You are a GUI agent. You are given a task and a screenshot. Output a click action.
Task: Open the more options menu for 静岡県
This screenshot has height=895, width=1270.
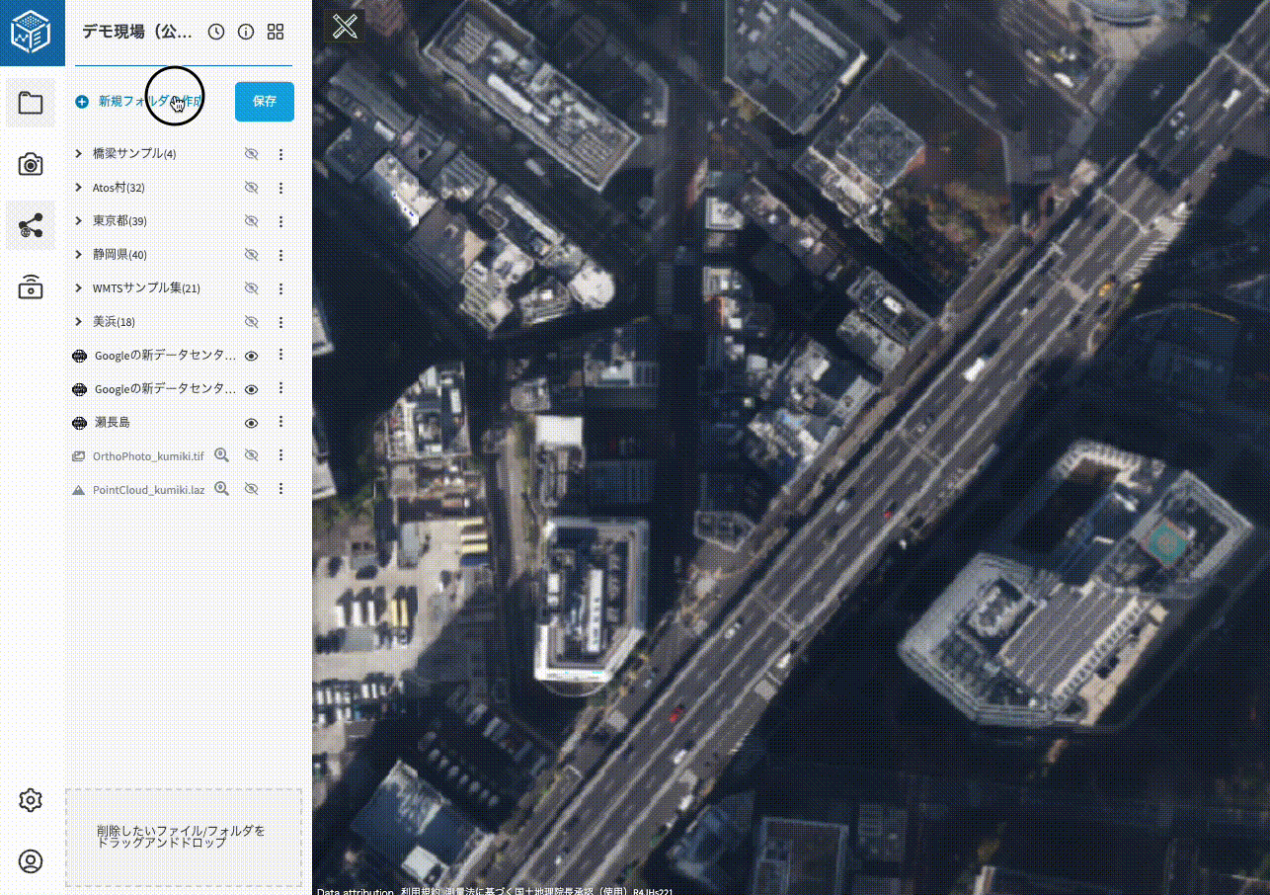(280, 255)
